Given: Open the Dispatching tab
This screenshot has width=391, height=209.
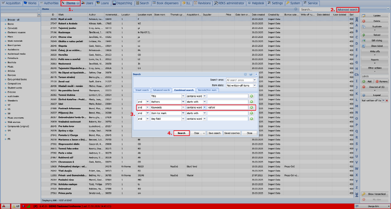Looking at the screenshot, I should [122, 3].
